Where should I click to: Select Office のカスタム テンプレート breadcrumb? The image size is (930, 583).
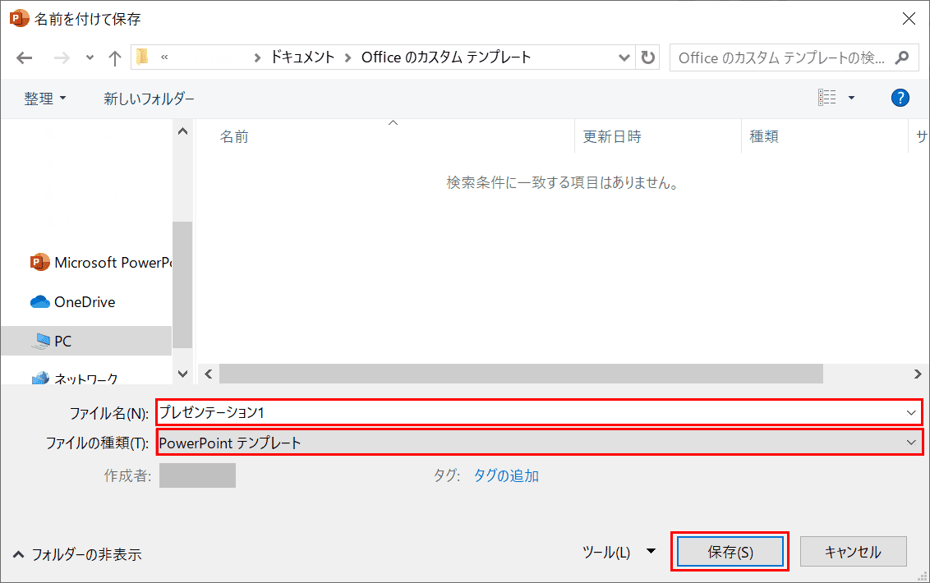click(x=446, y=57)
